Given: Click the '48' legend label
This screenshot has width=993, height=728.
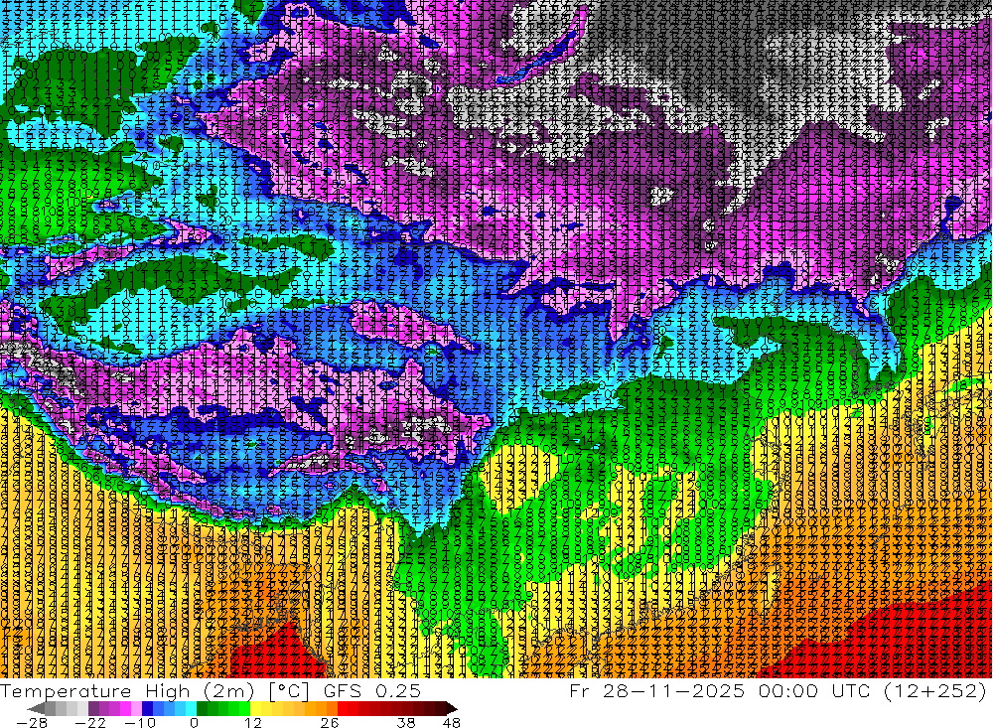Looking at the screenshot, I should pos(452,723).
